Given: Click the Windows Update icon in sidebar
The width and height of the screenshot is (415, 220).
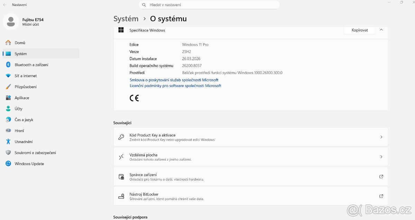Looking at the screenshot, I should [8, 164].
